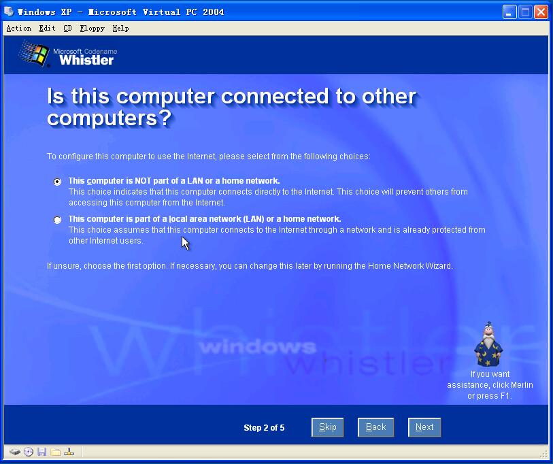Click Merlin the wizard for assistance
Image resolution: width=553 pixels, height=464 pixels.
(488, 344)
